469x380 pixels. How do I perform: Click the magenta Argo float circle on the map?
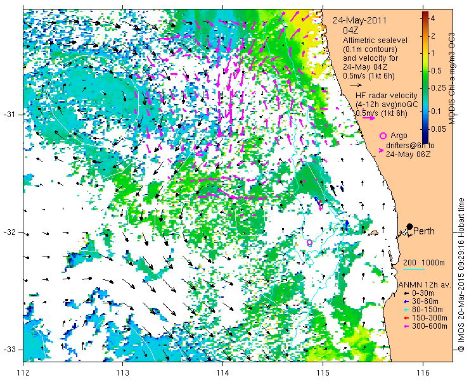309,243
